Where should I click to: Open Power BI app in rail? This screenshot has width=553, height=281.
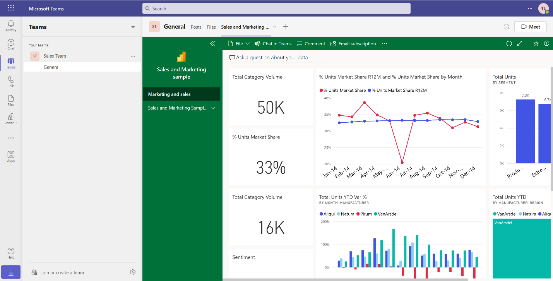pyautogui.click(x=11, y=119)
